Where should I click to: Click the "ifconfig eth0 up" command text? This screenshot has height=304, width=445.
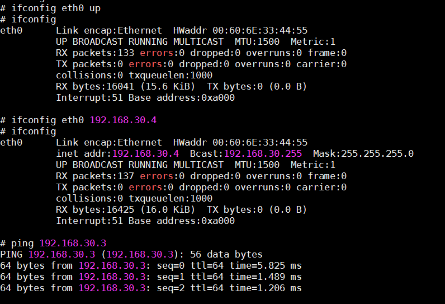coord(56,8)
